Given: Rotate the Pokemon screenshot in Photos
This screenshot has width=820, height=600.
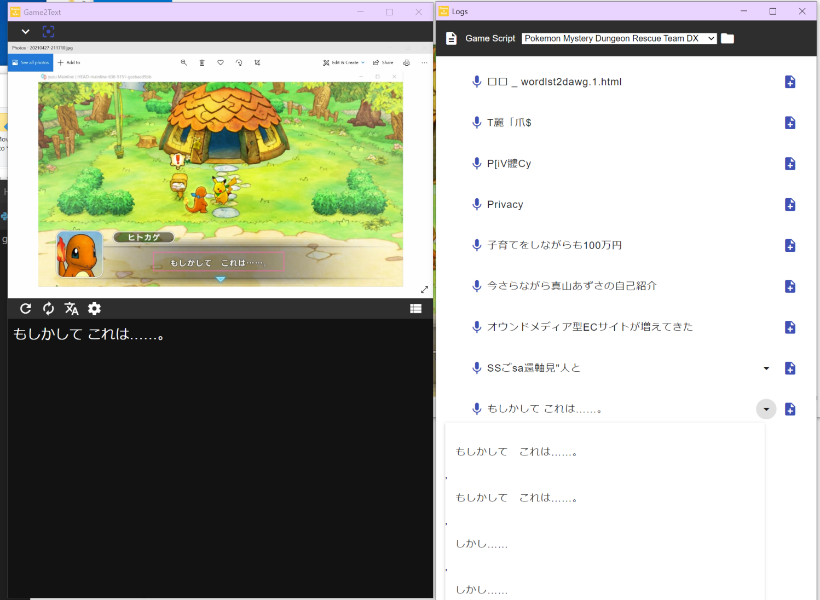Looking at the screenshot, I should pos(239,62).
